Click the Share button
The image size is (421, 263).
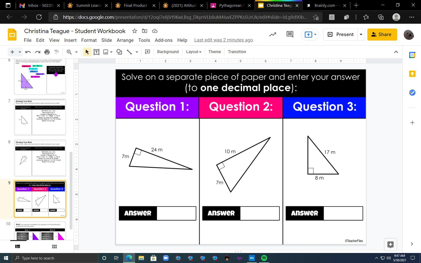[382, 35]
